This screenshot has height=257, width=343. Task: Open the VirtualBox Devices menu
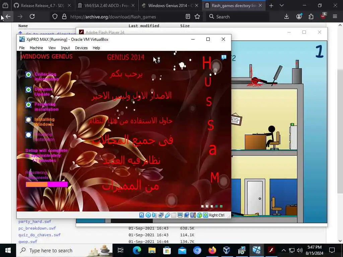(x=81, y=48)
